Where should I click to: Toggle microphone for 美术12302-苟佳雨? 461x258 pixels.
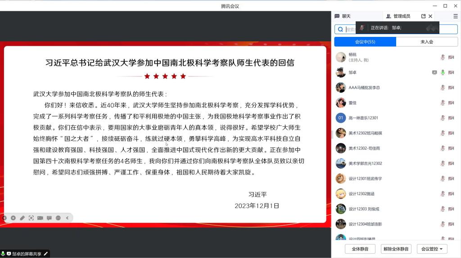(x=443, y=148)
